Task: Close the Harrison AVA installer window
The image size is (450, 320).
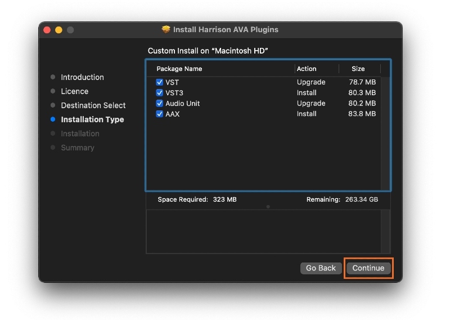Action: pos(47,29)
